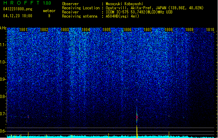Click the kHz axis unit label
Screen dimensions: 218x138
click(3, 28)
